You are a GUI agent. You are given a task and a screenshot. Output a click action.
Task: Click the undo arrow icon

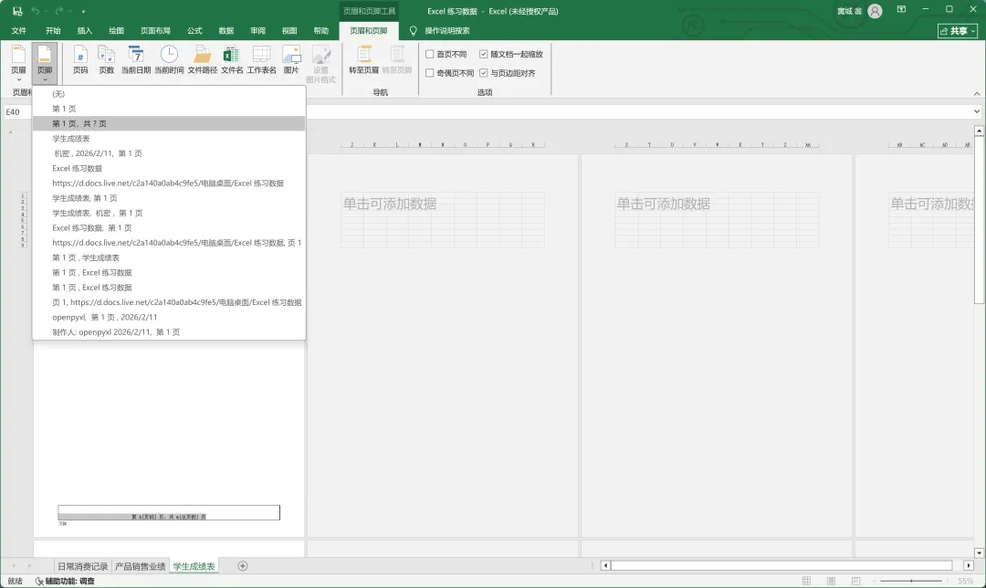pos(36,11)
